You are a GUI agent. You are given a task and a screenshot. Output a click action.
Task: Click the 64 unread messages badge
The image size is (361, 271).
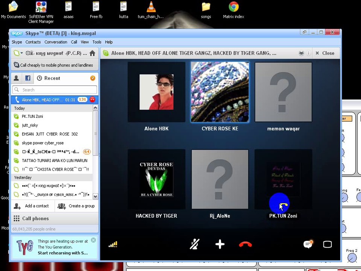pos(87,152)
